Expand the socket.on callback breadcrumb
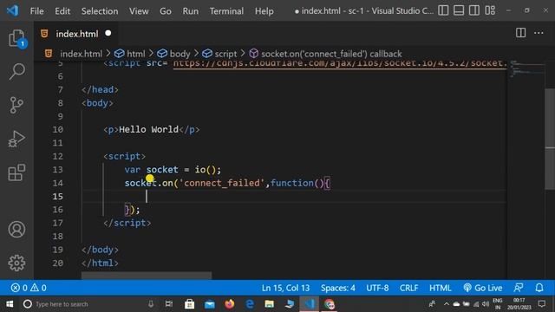The height and width of the screenshot is (312, 555). click(x=331, y=54)
